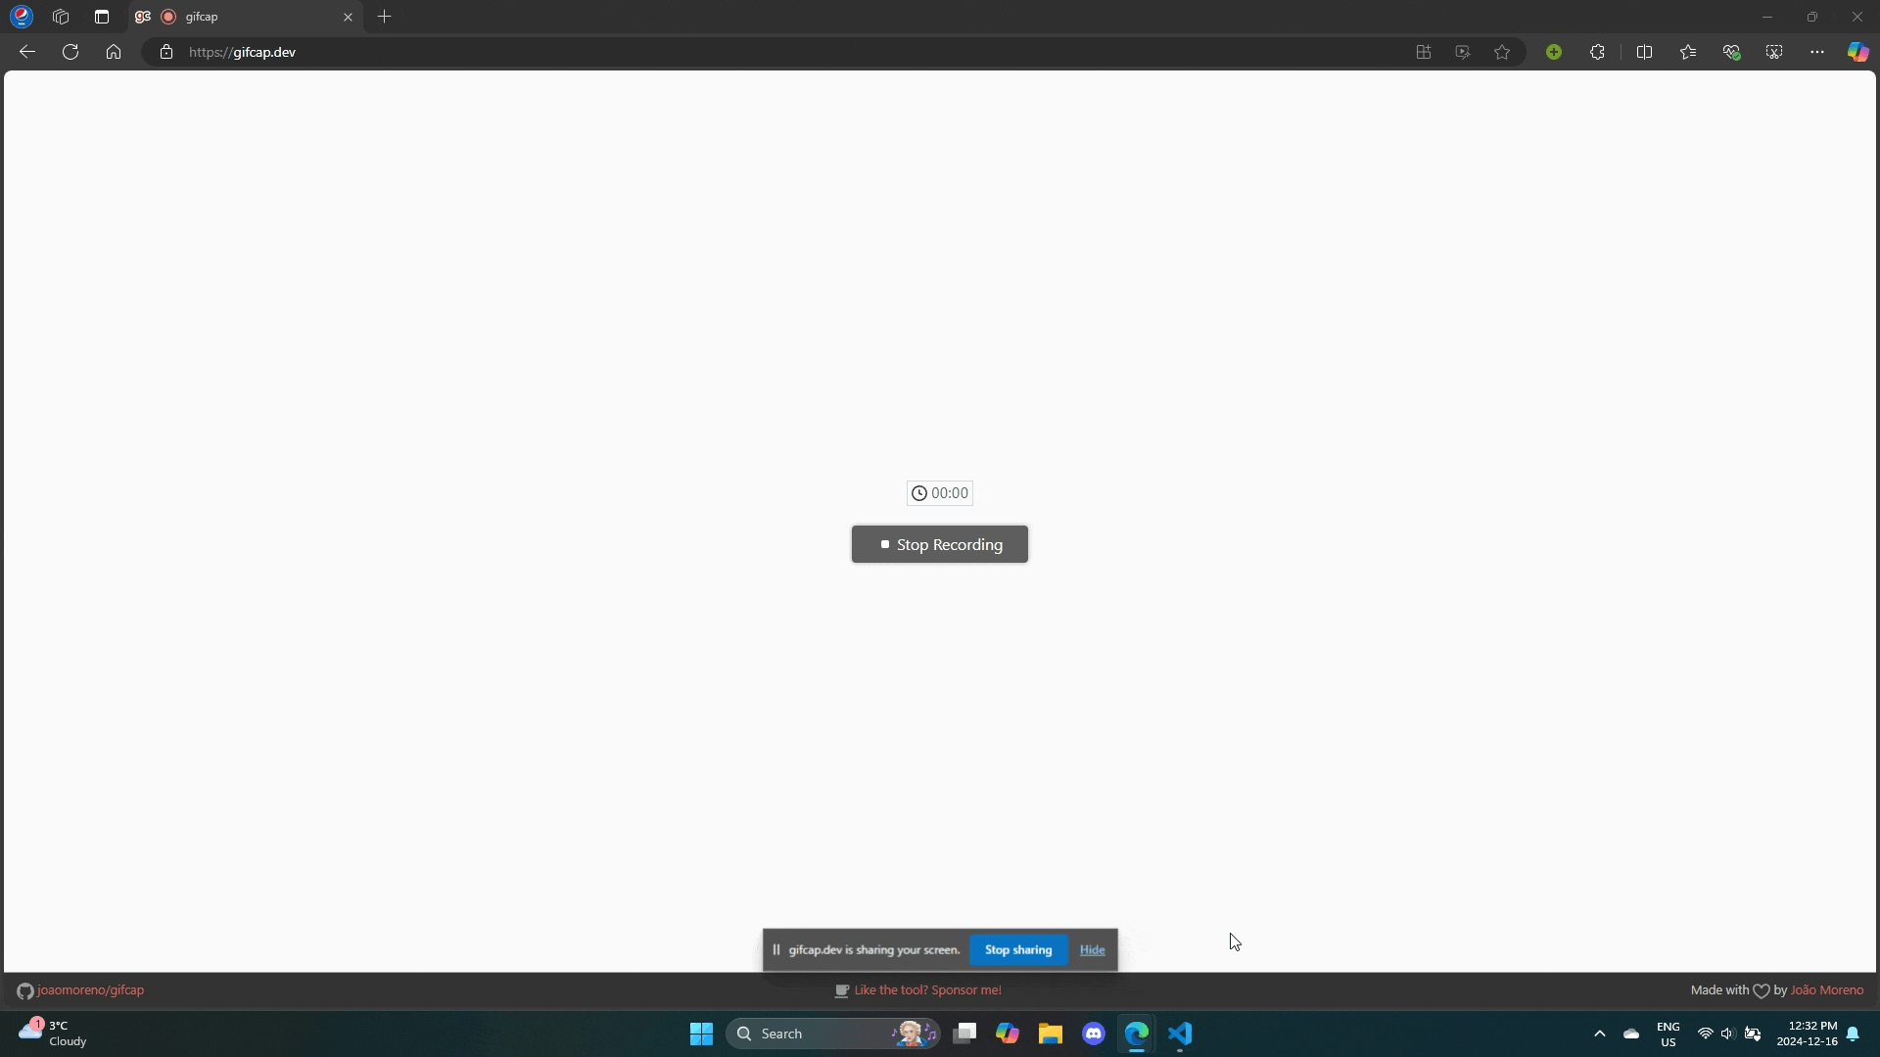Open File Explorer in taskbar
Image resolution: width=1880 pixels, height=1057 pixels.
click(x=1051, y=1033)
